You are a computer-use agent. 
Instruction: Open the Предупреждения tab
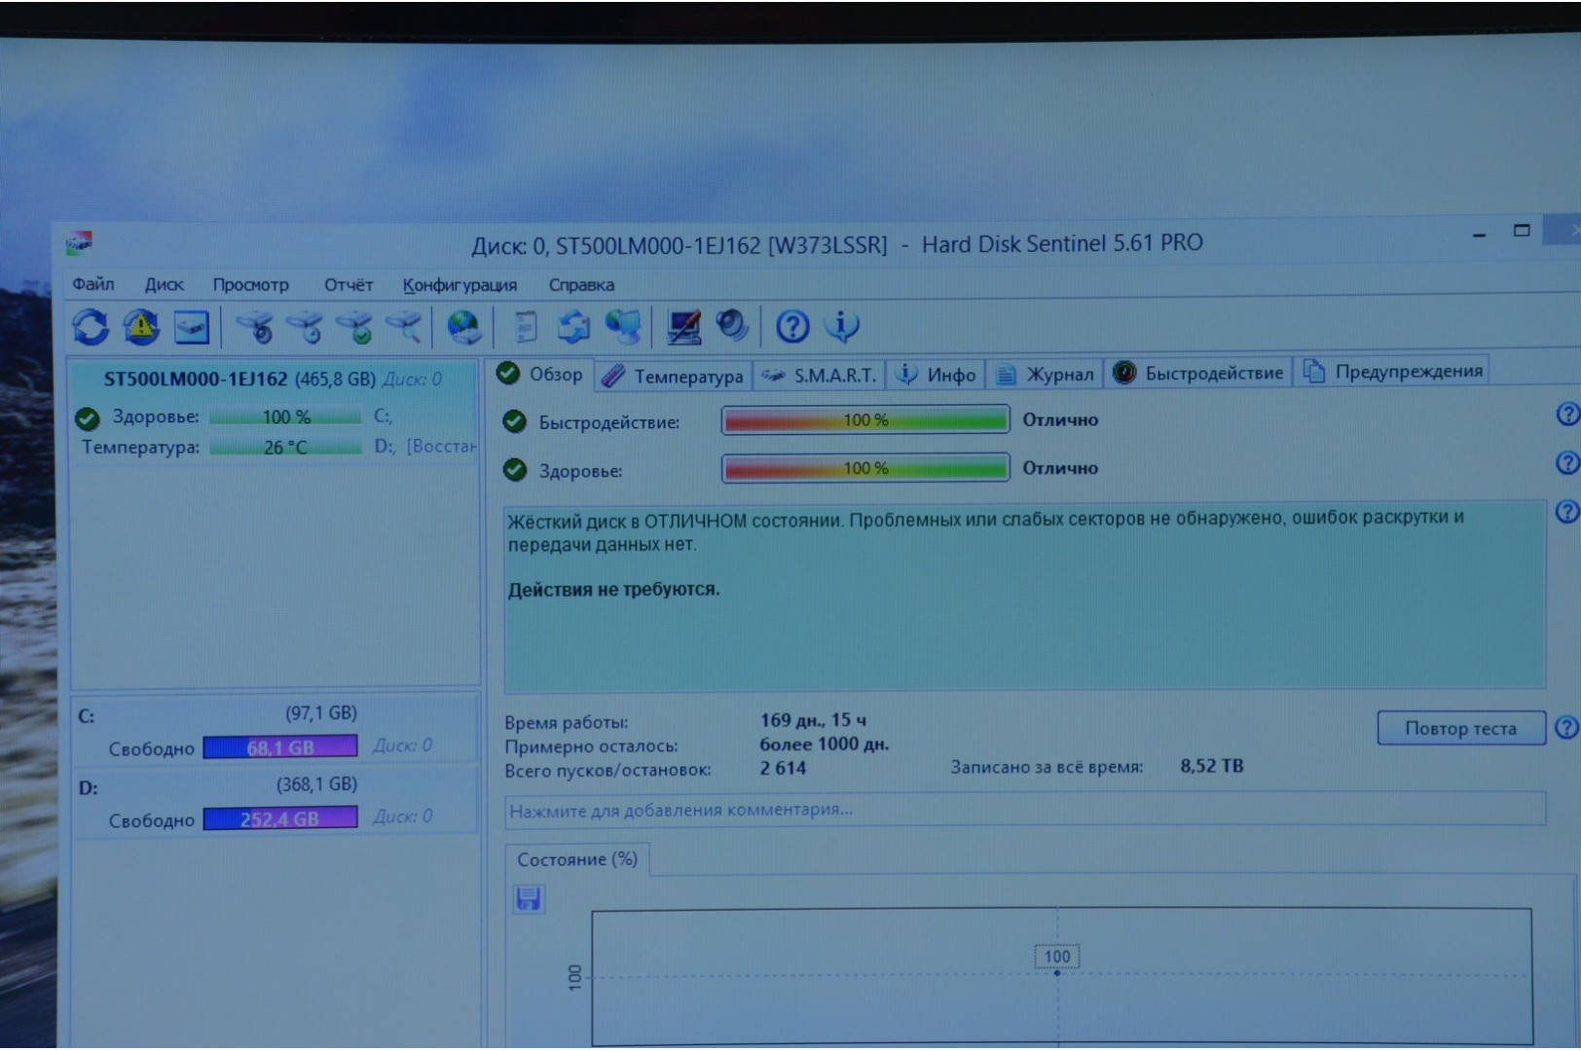tap(1393, 372)
